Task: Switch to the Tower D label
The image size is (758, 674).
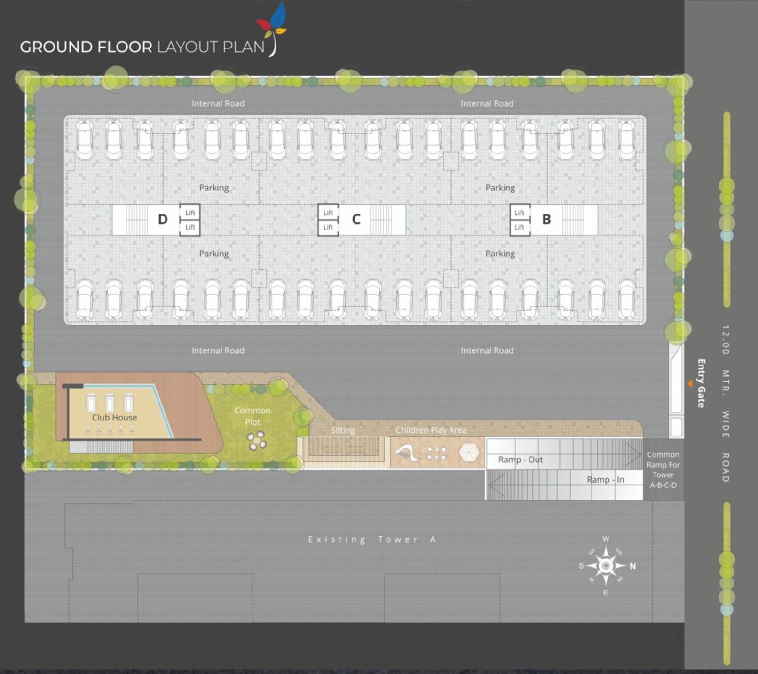Action: pos(163,219)
